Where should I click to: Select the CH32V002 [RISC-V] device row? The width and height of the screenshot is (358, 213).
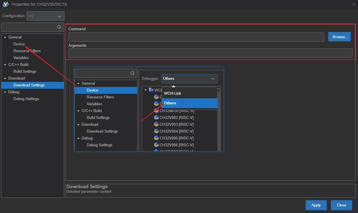click(x=176, y=117)
